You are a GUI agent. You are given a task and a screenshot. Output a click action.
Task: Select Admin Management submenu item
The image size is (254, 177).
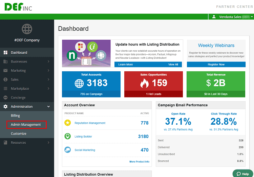click(x=26, y=124)
